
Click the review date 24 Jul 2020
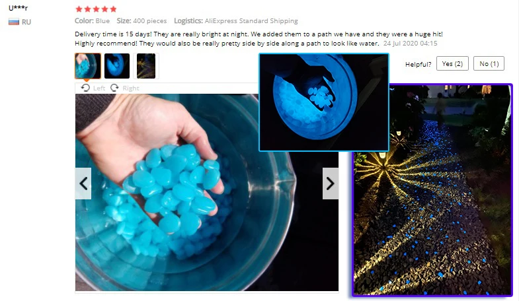point(410,44)
